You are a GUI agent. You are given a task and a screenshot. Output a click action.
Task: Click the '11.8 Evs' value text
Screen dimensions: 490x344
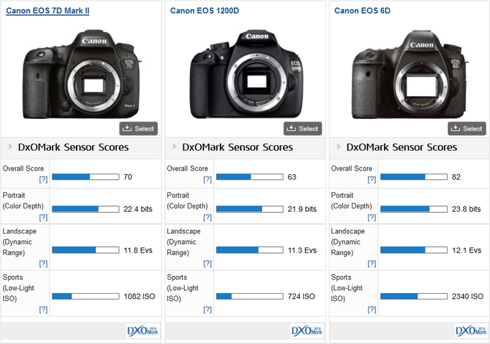138,250
